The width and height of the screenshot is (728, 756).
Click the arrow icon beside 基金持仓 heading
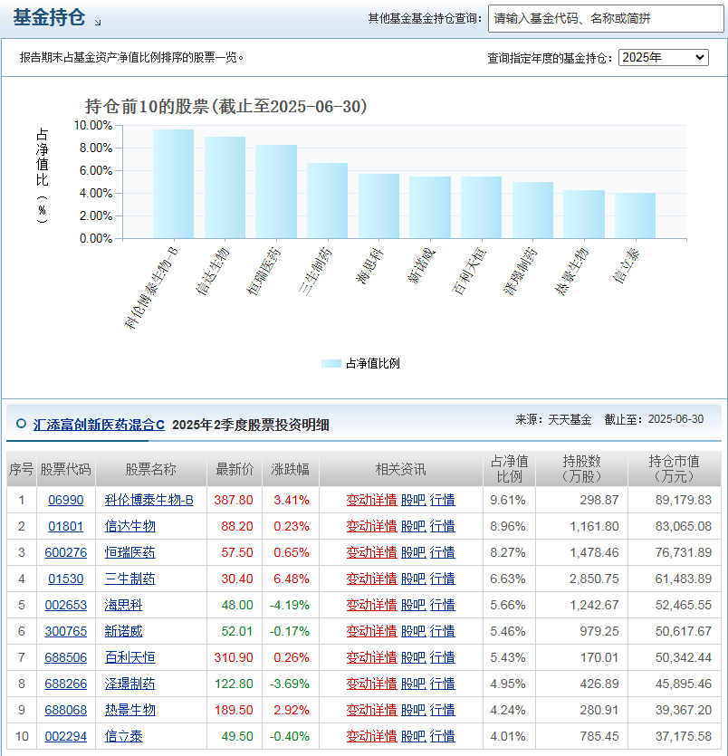coord(98,22)
